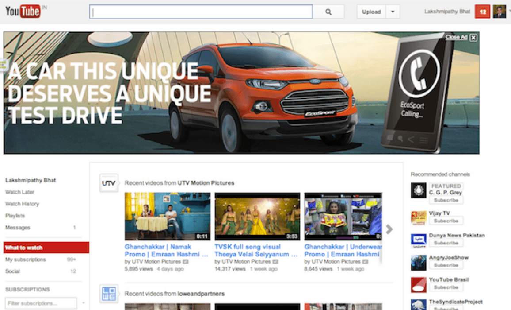This screenshot has height=310, width=511.
Task: Click uploader link under Namak Promo video
Action: (x=156, y=262)
